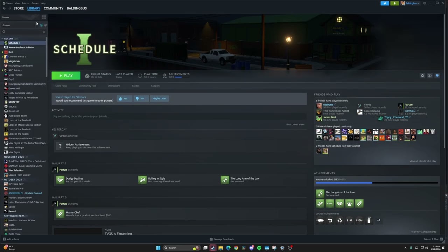Open the green notifications bell

pyautogui.click(x=395, y=3)
